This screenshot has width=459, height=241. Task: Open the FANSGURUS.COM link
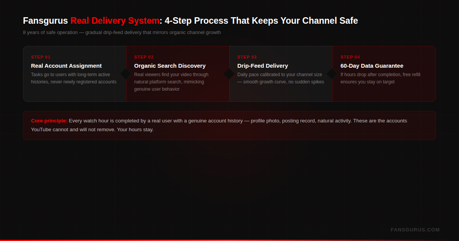(x=415, y=230)
